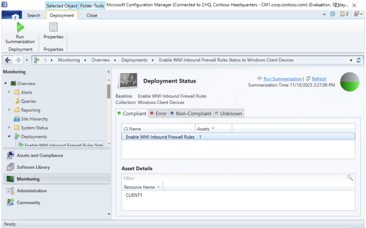The height and width of the screenshot is (228, 366).
Task: Click the System Status folder icon
Action: [17, 128]
